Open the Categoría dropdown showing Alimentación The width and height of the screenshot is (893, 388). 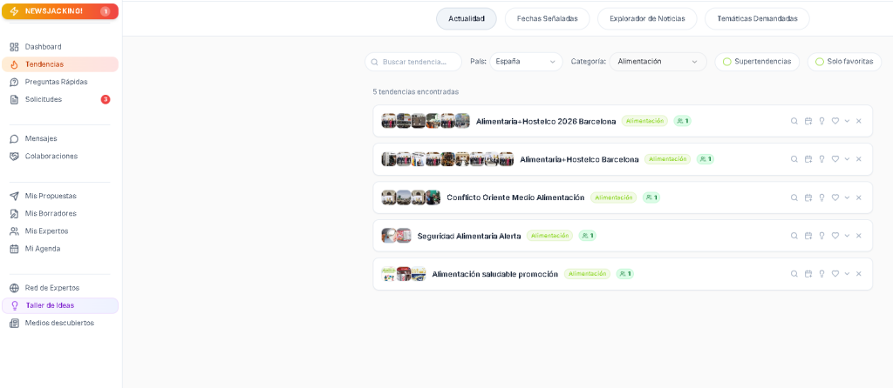[658, 62]
